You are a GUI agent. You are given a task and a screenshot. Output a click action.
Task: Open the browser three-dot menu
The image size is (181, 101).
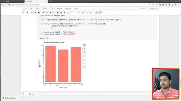pyautogui.click(x=179, y=5)
